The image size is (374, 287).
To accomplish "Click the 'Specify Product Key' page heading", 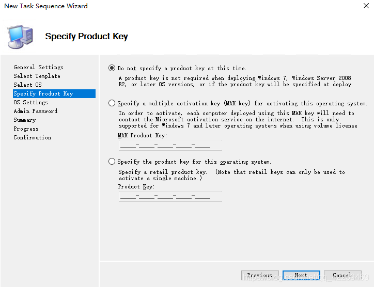I will (86, 36).
